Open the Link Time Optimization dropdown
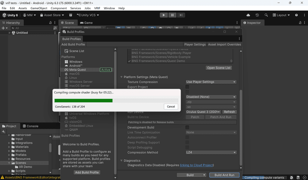The image size is (308, 180). [x=211, y=132]
